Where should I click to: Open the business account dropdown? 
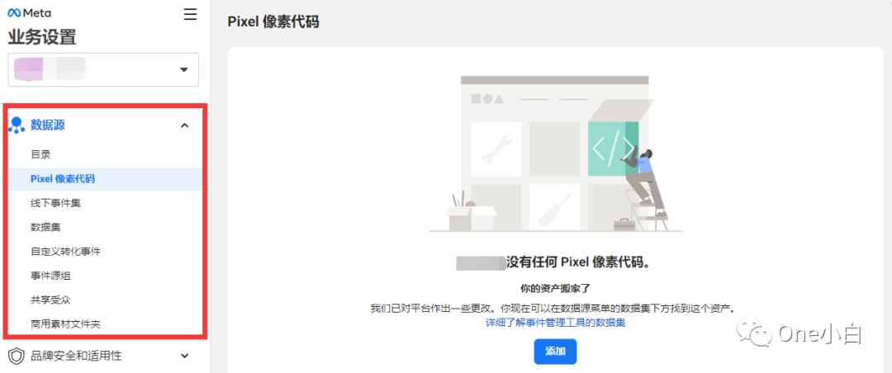tap(103, 69)
